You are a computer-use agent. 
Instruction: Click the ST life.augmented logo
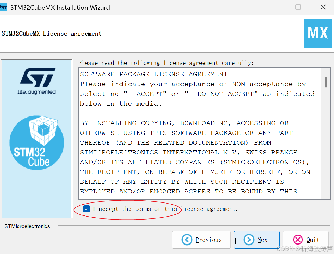click(37, 81)
